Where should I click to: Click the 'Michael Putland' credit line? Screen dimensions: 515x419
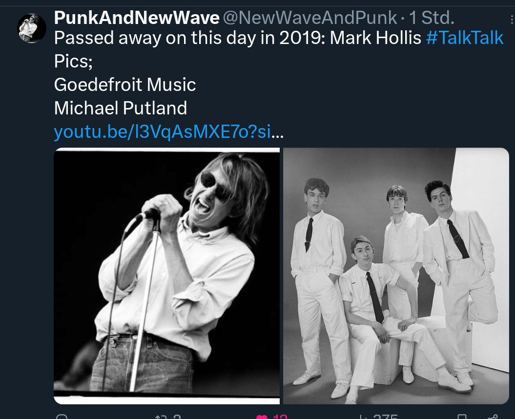pyautogui.click(x=121, y=108)
